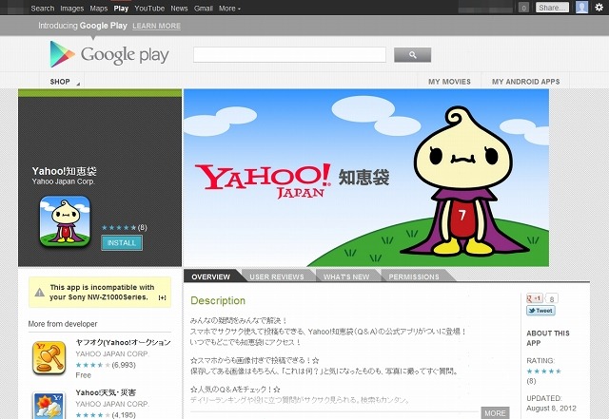Viewport: 609px width, 419px height.
Task: Click the Yahoo!知恵袋 app icon
Action: pos(65,220)
